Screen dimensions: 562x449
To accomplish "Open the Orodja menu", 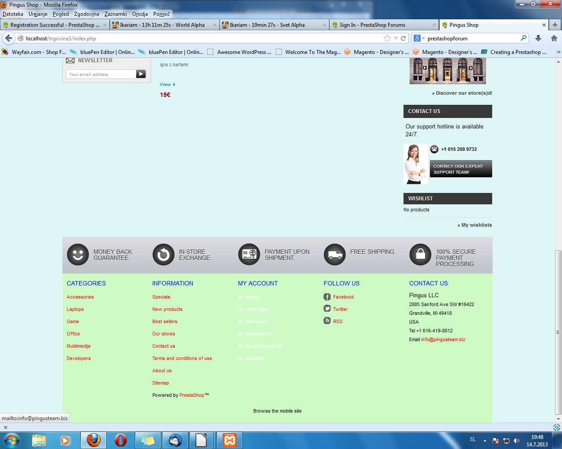I will [x=140, y=14].
